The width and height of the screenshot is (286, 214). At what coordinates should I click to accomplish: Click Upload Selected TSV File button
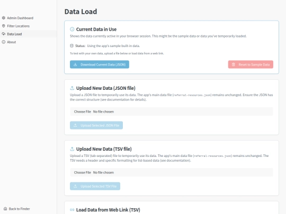pos(95,186)
